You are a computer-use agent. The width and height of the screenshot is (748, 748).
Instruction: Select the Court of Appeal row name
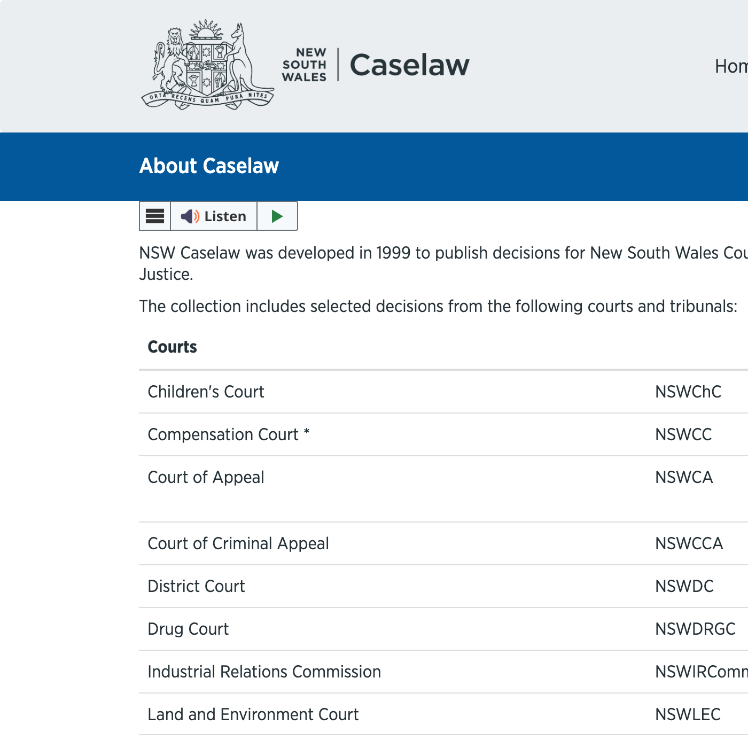tap(206, 477)
